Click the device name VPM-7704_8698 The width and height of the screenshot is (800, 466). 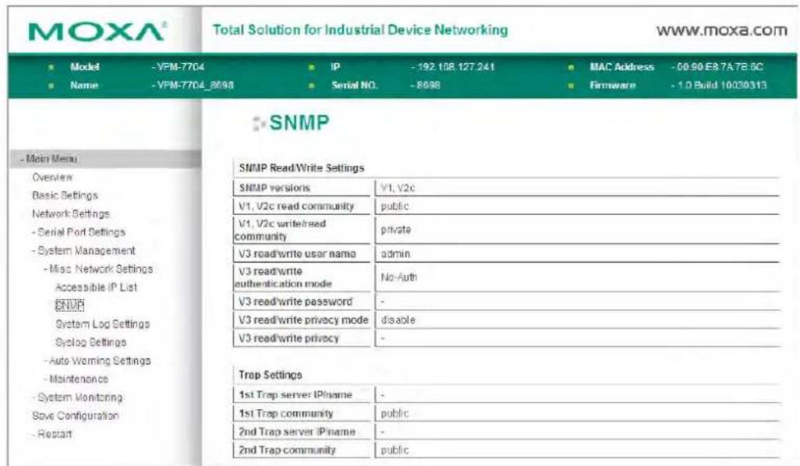(196, 85)
